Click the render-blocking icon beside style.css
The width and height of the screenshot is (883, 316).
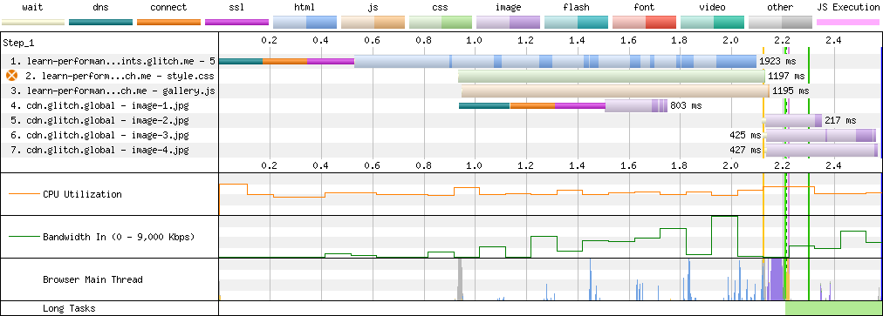click(11, 76)
